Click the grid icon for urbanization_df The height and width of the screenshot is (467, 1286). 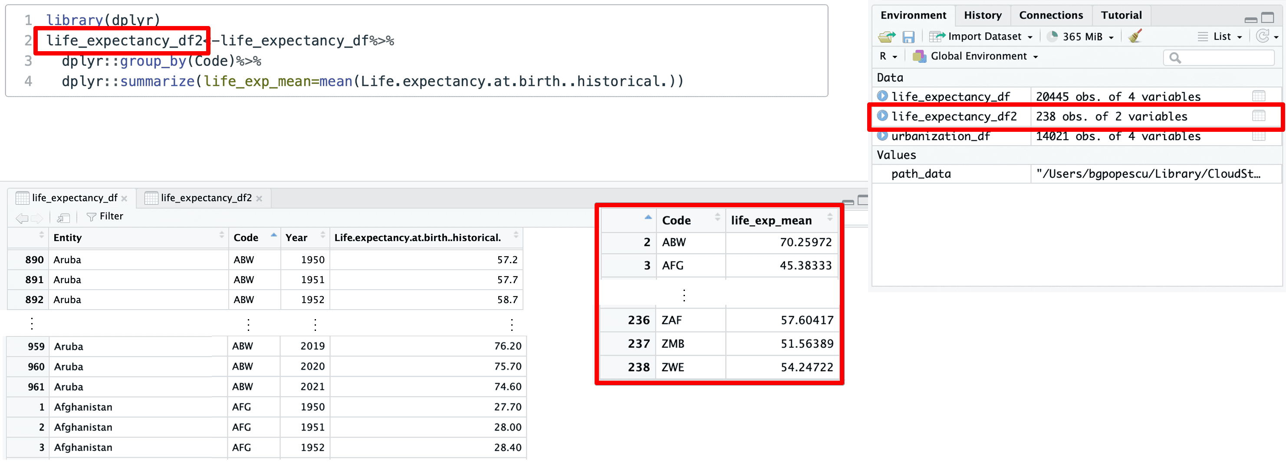tap(1259, 136)
